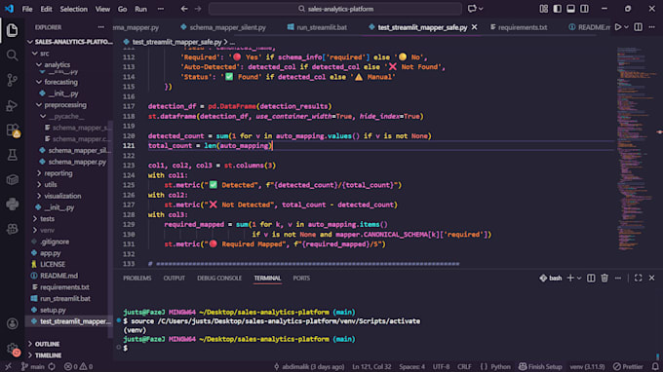Viewport: 663px width, 372px height.
Task: Open the launch profile dropdown beside plus
Action: pos(579,278)
